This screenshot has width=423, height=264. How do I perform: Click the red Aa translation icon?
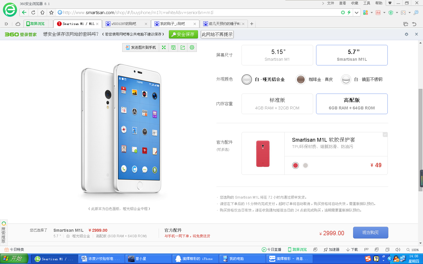(x=378, y=12)
